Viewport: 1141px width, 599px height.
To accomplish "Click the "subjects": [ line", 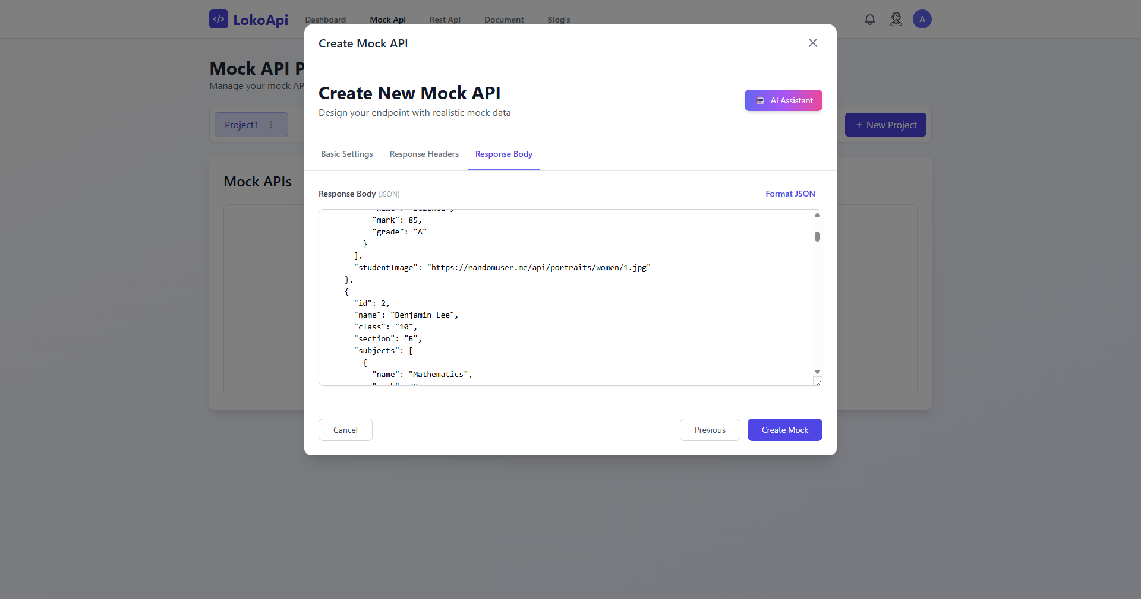I will (383, 351).
